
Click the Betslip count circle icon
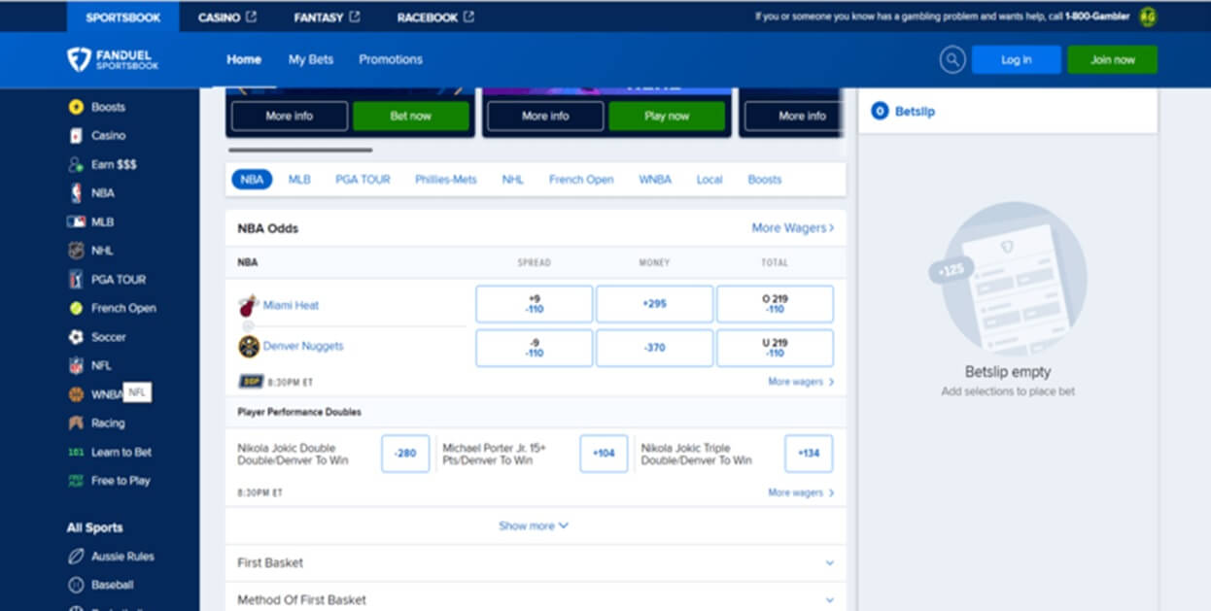[x=881, y=112]
